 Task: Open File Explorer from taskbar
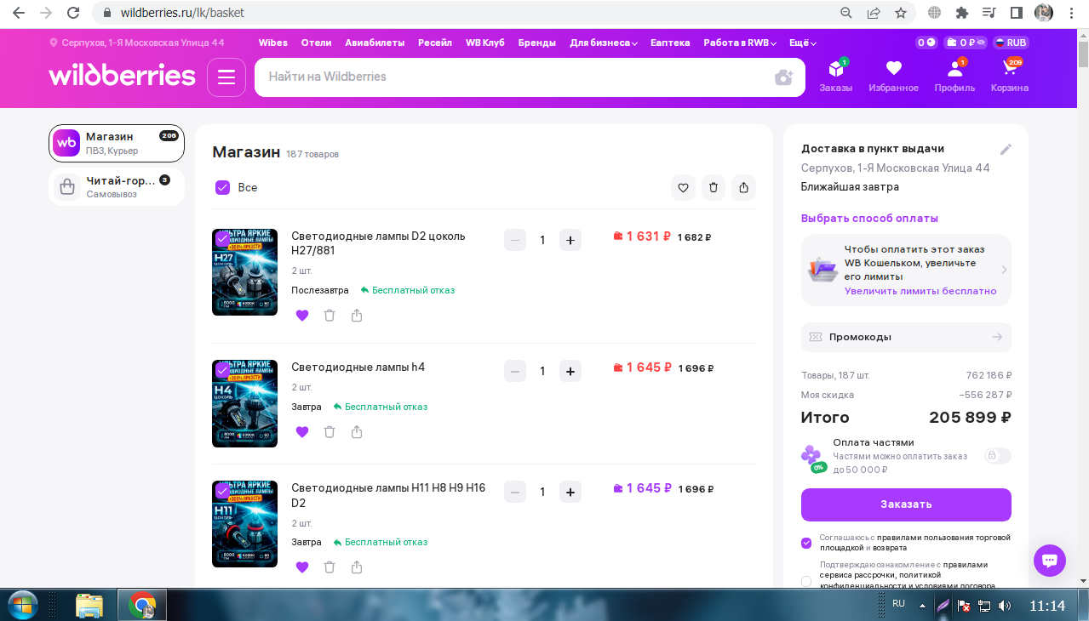click(x=89, y=606)
